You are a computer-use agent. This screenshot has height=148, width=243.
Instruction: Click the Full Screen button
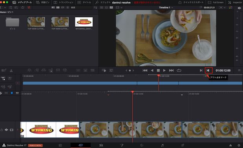click(x=216, y=2)
